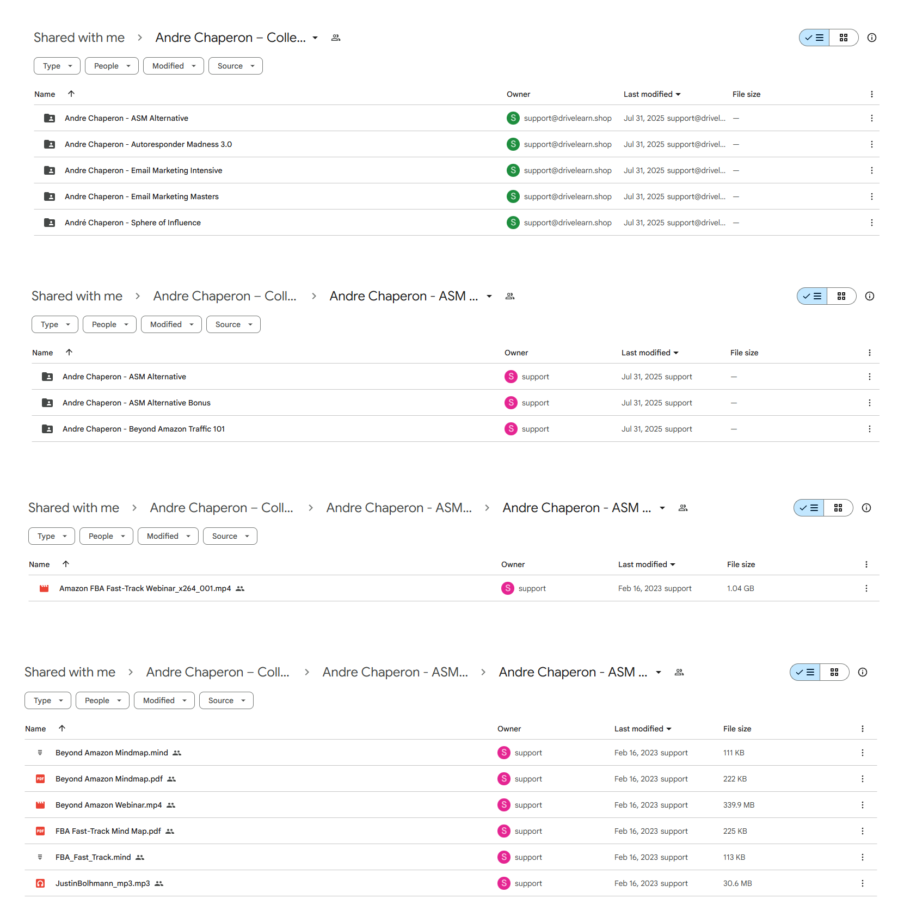Reverse Name sort arrow in first panel
910x923 pixels.
[x=71, y=94]
